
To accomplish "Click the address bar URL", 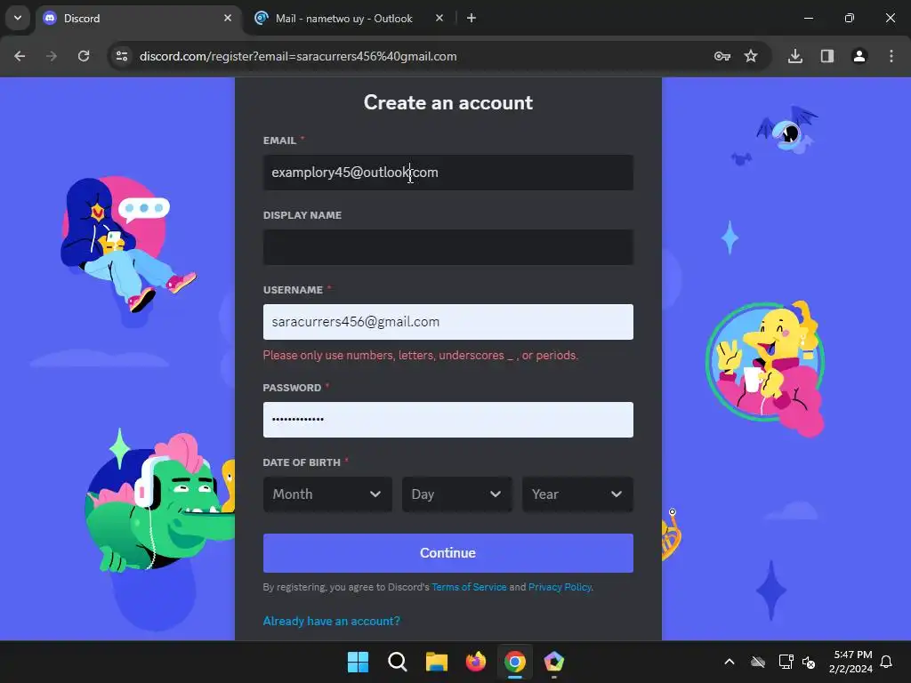I will [x=298, y=56].
